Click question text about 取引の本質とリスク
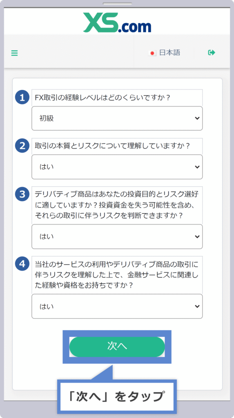 (x=112, y=146)
